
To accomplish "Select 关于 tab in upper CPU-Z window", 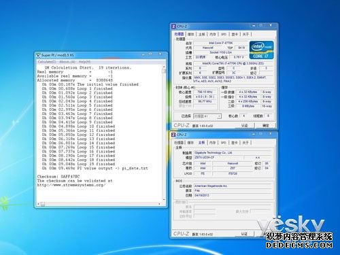I will tap(245, 34).
